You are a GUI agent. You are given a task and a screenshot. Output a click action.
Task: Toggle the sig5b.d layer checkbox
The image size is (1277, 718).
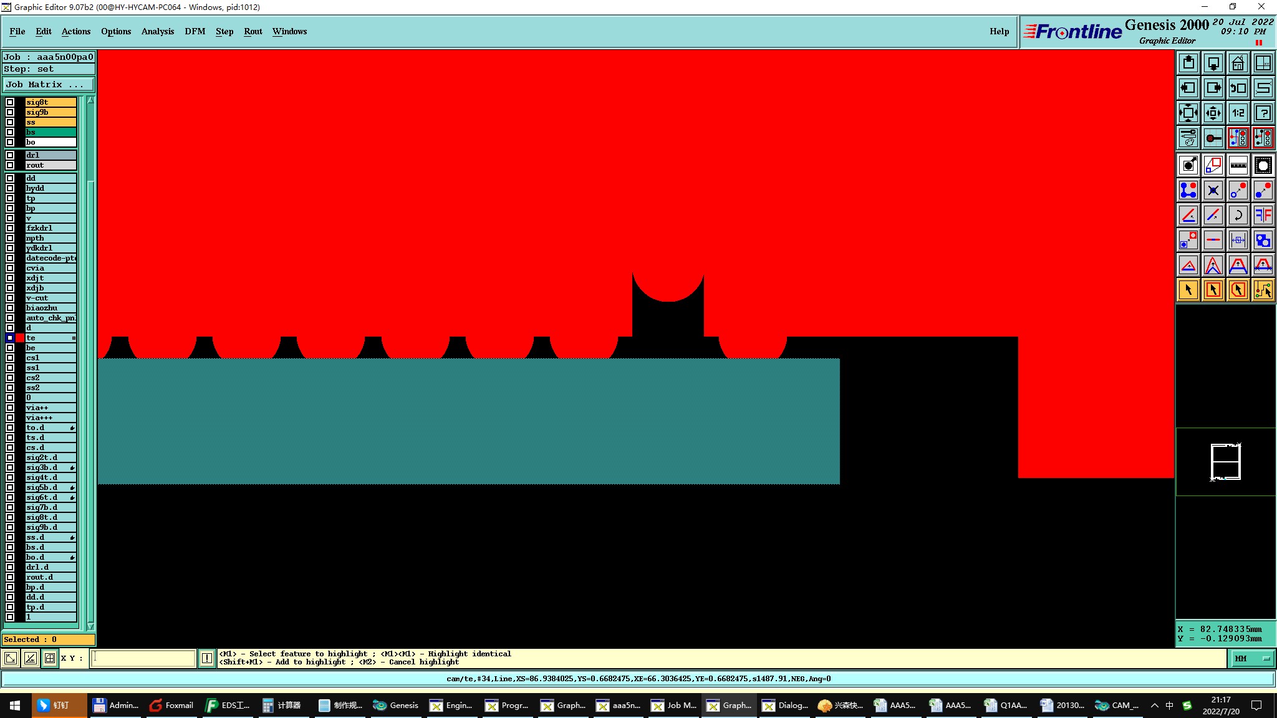tap(10, 487)
